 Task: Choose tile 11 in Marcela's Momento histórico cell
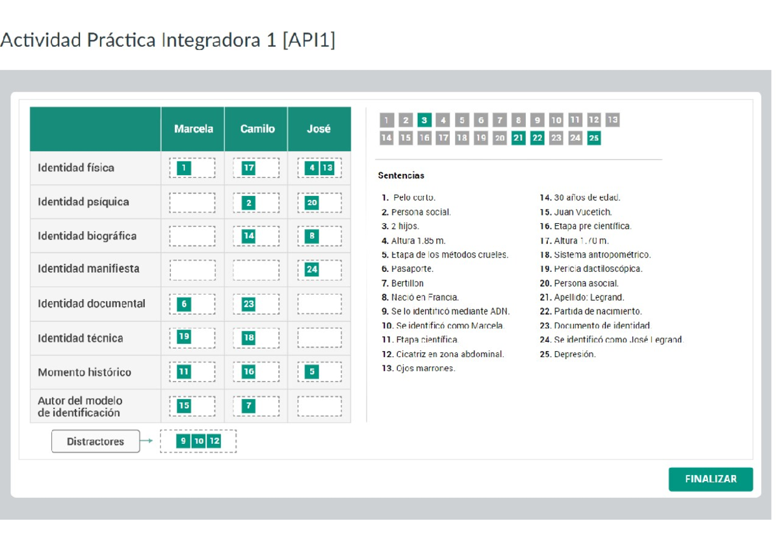[184, 371]
